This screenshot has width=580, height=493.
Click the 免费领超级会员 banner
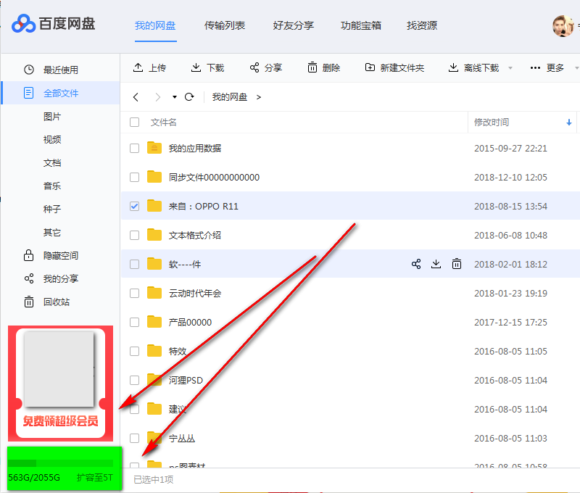60,421
